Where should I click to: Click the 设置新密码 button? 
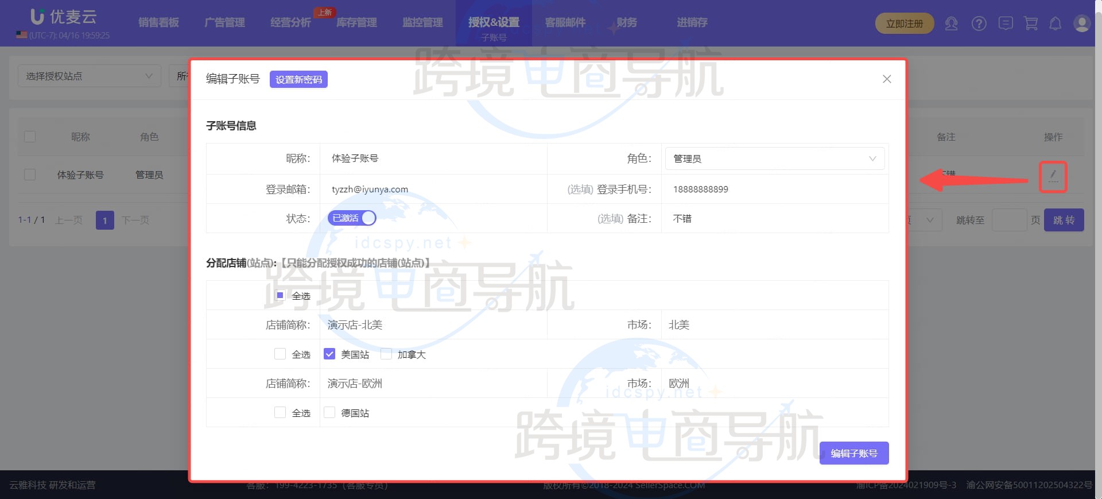click(x=298, y=79)
